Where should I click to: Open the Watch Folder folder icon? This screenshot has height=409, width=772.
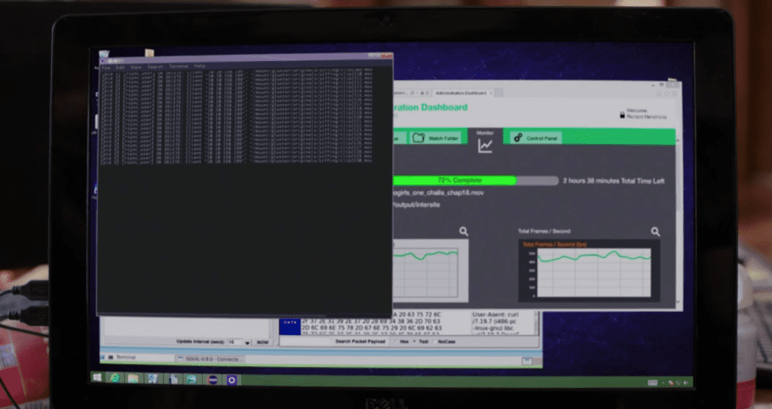(x=418, y=138)
